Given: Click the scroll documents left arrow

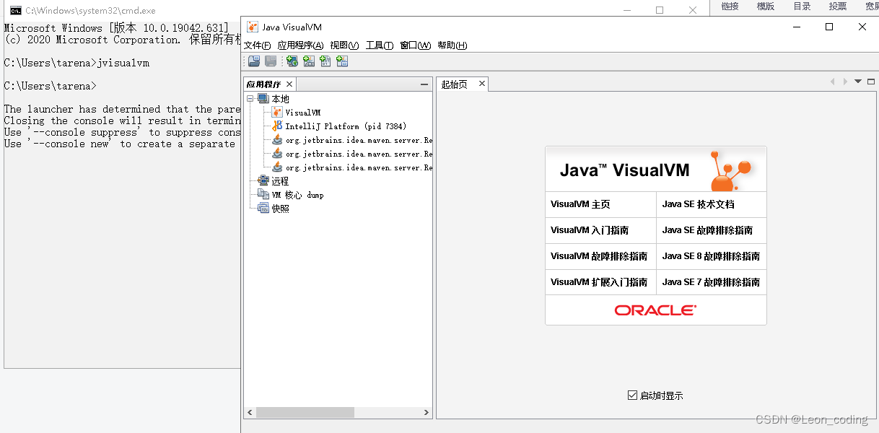Looking at the screenshot, I should click(x=832, y=82).
